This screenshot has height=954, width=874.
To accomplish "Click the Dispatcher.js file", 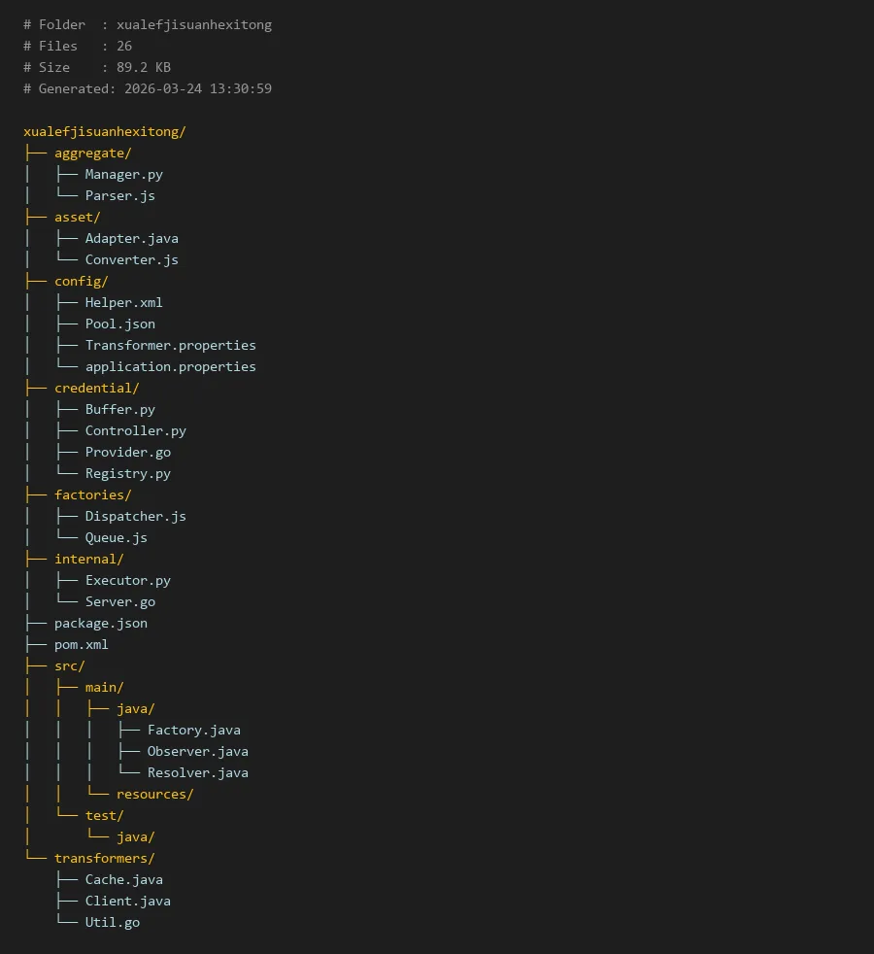I will (x=135, y=516).
